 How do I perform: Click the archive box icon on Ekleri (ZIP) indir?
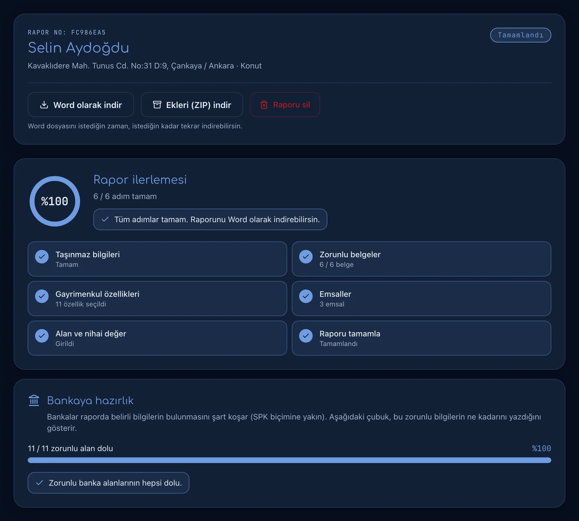click(x=157, y=105)
